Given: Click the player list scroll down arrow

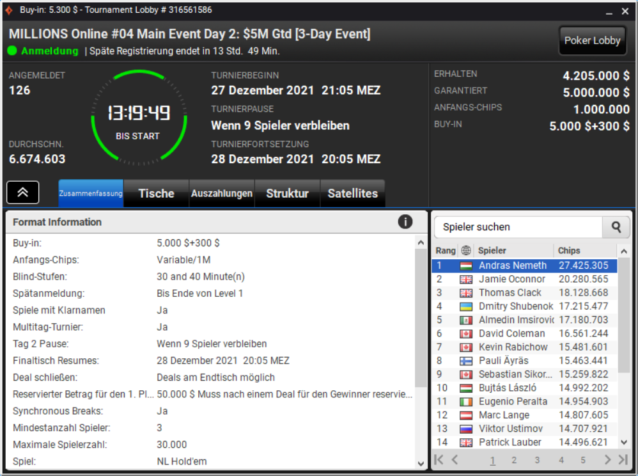Looking at the screenshot, I should (624, 442).
